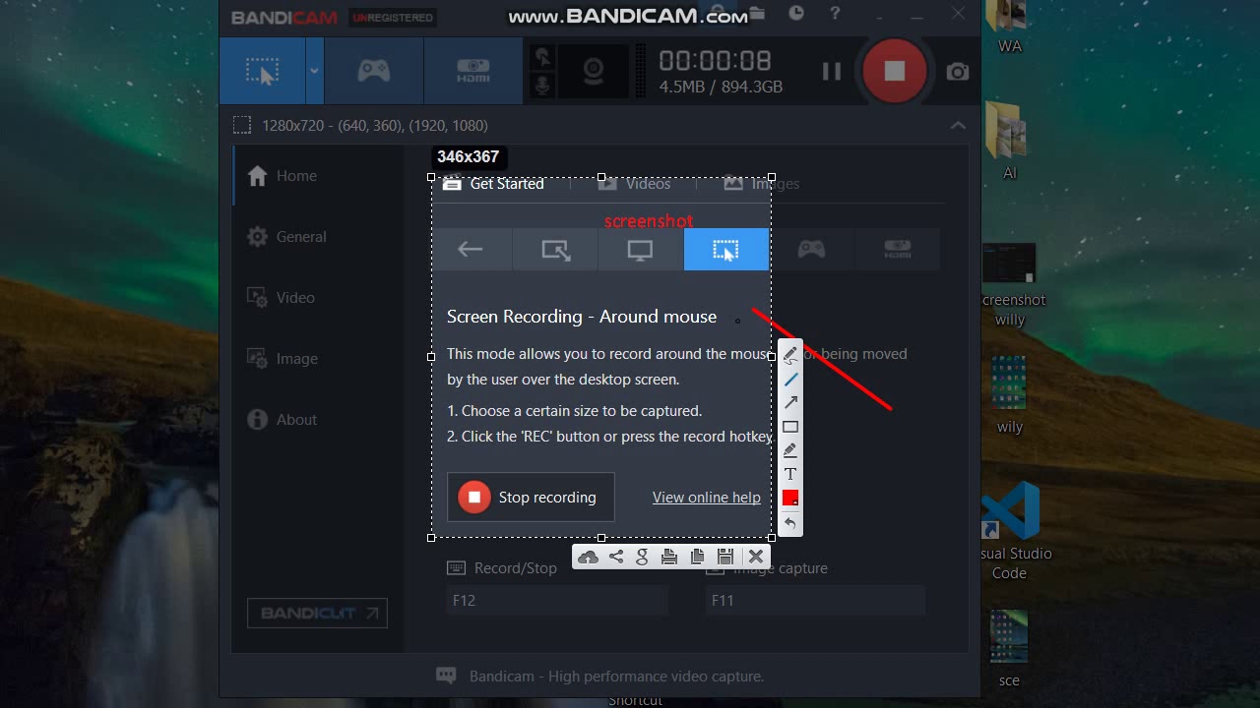Select the HDMI mode tile in Get Started row
1260x708 pixels.
(897, 250)
